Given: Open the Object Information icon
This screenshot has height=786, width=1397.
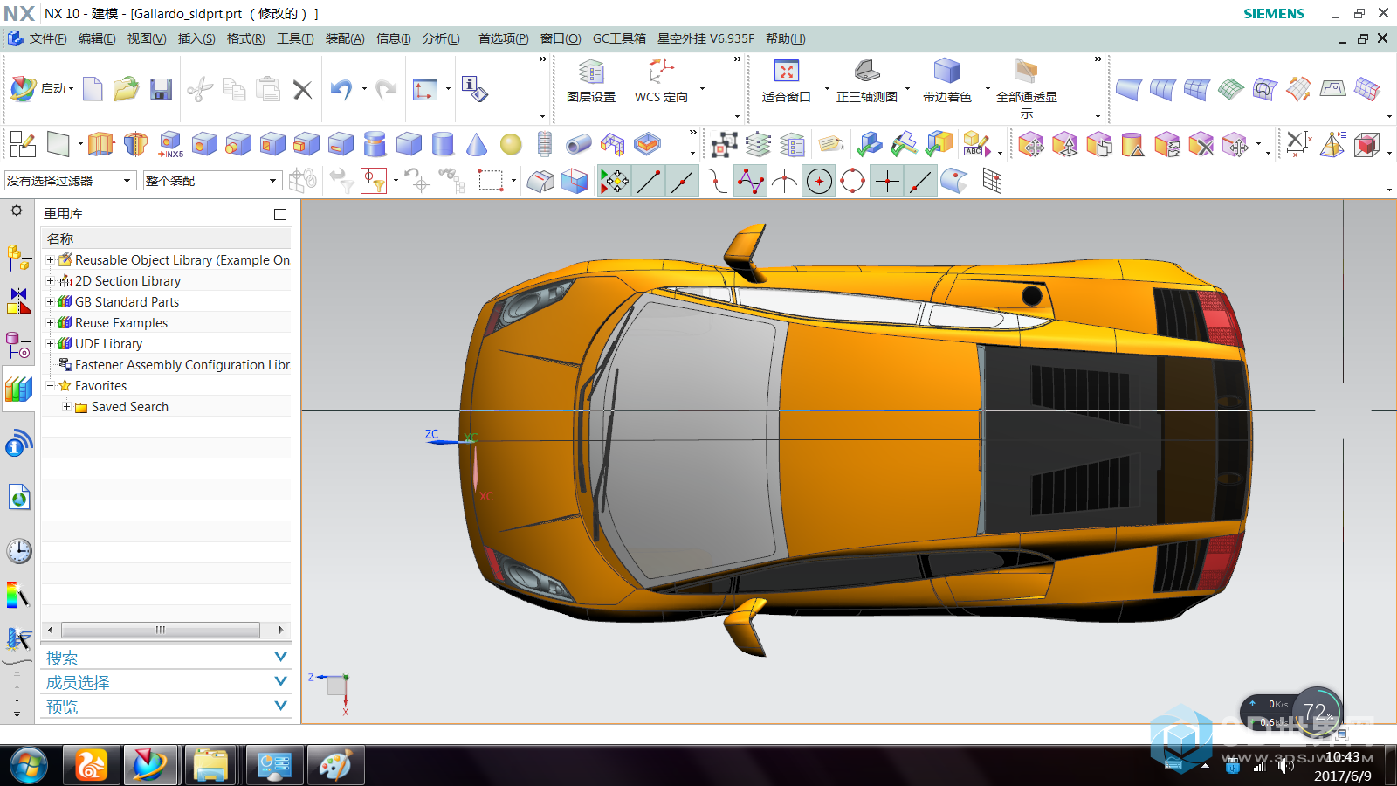Looking at the screenshot, I should [x=474, y=89].
